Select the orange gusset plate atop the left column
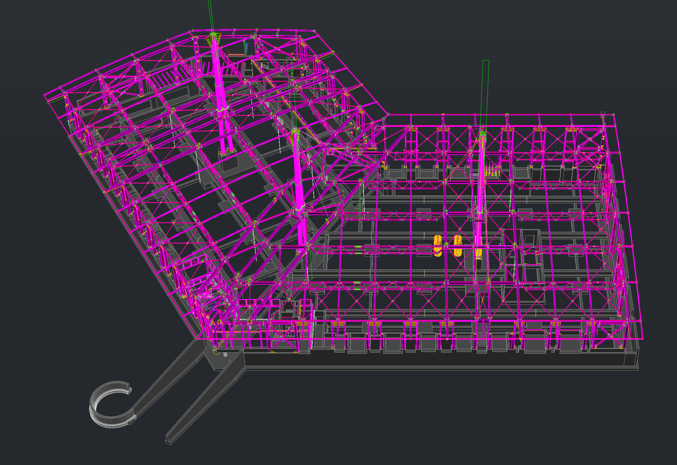 (209, 41)
